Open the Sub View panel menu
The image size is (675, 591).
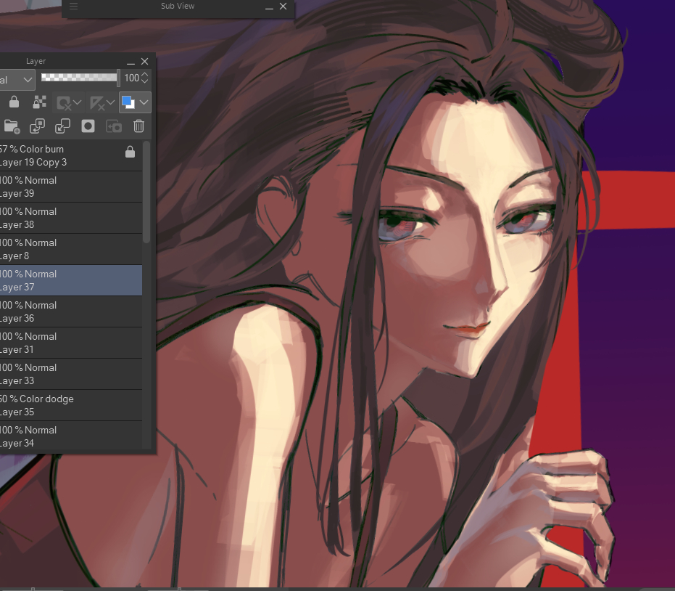tap(73, 7)
